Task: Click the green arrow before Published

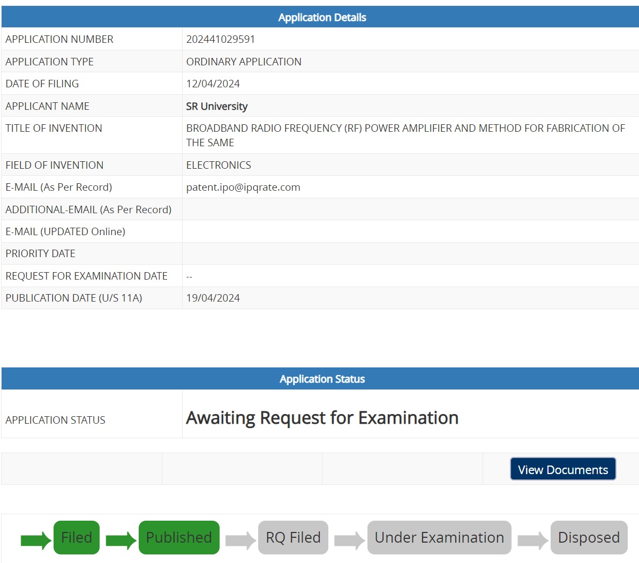Action: click(x=121, y=540)
